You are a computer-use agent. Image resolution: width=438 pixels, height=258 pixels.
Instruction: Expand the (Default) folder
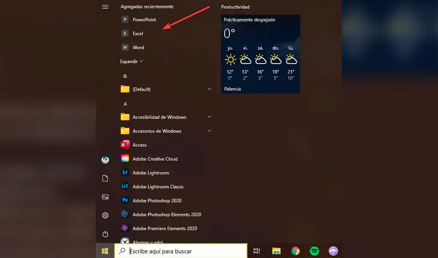[x=209, y=89]
